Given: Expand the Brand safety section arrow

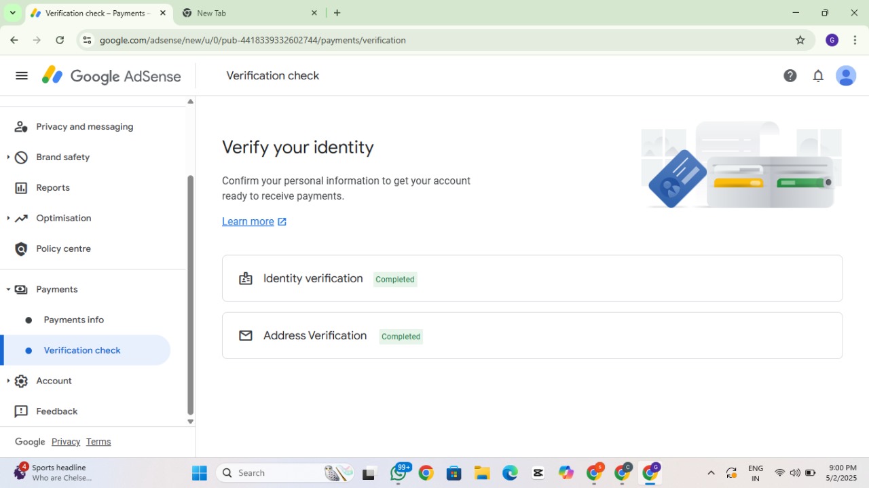Looking at the screenshot, I should coord(7,157).
